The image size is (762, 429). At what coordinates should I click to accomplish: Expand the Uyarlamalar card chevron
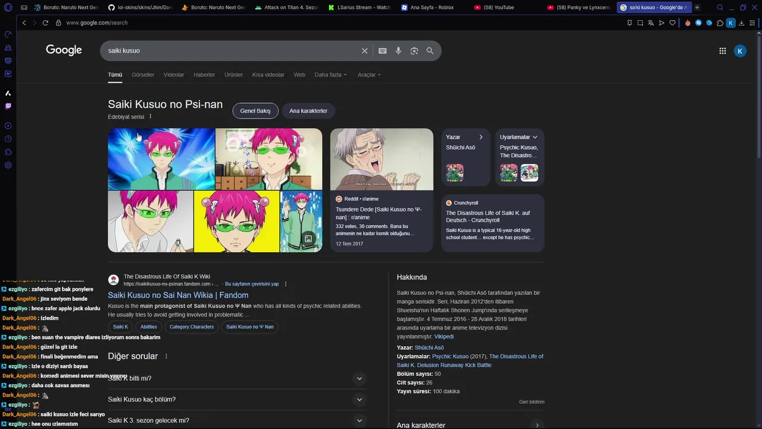[535, 137]
